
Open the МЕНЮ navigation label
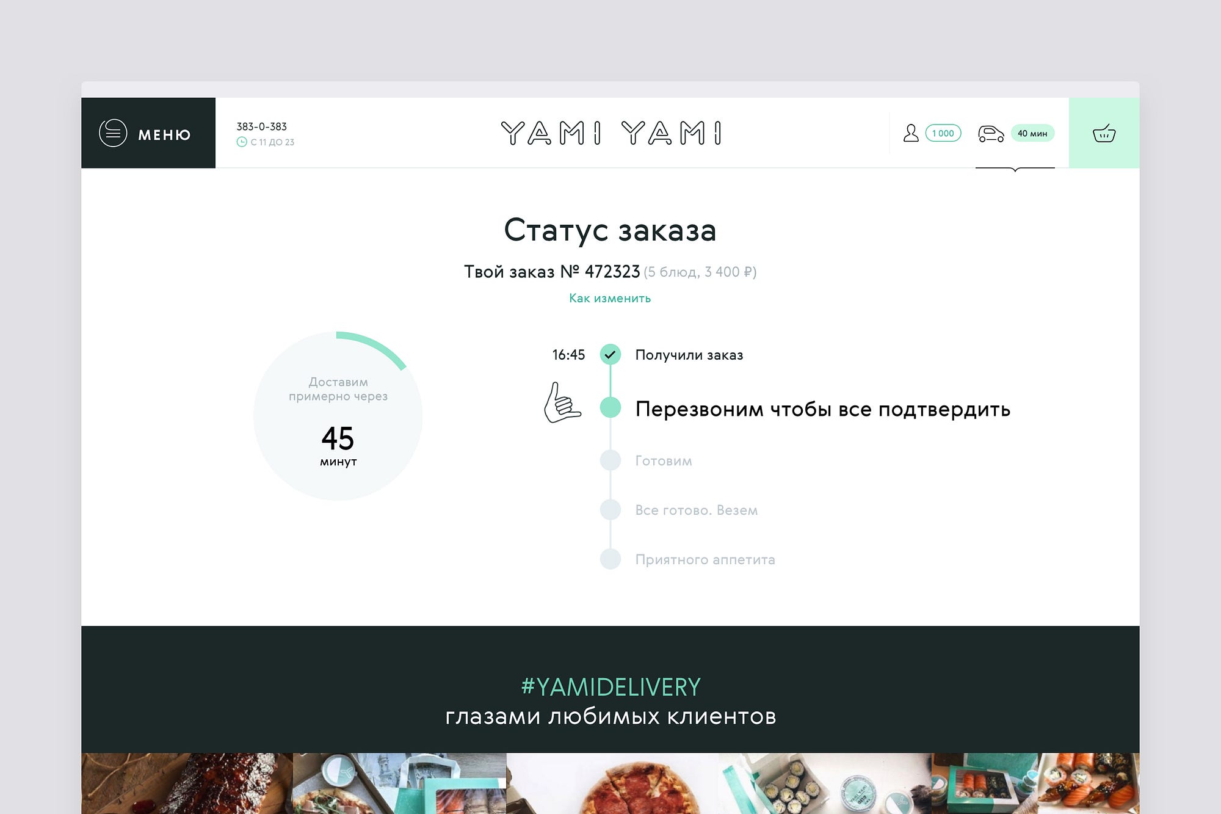coord(164,134)
